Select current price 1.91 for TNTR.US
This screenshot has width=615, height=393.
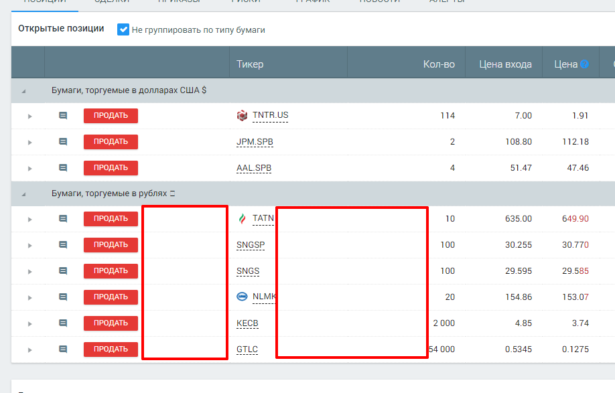(580, 116)
